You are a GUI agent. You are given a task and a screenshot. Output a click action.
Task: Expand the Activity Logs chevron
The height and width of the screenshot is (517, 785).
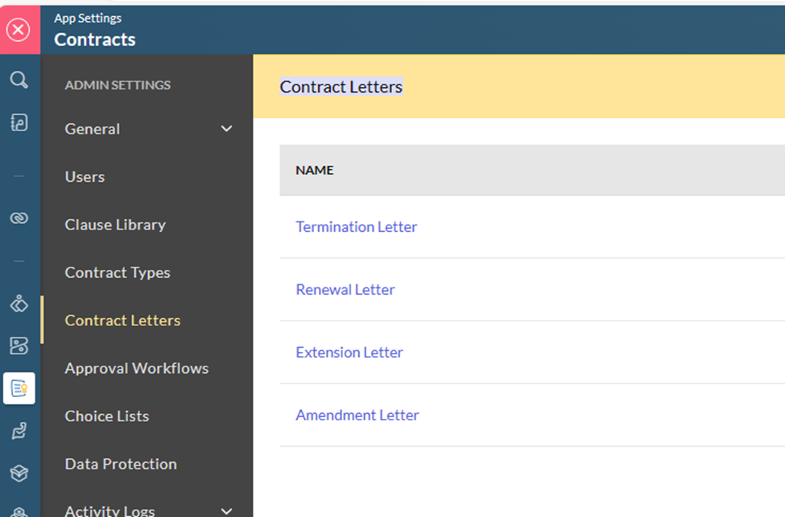click(x=226, y=511)
